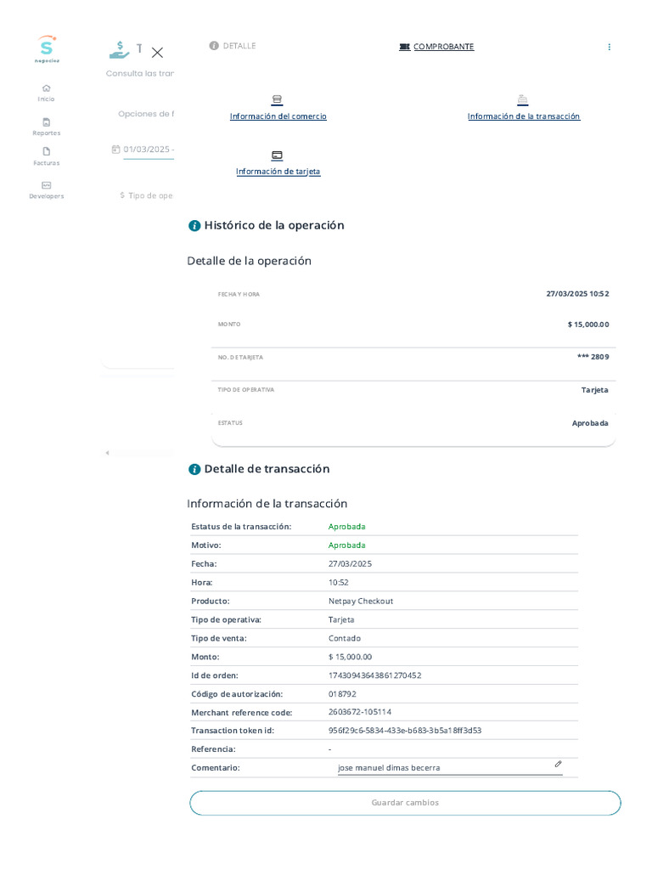
Task: Click the card icon above Información de tarjeta
Action: (278, 155)
